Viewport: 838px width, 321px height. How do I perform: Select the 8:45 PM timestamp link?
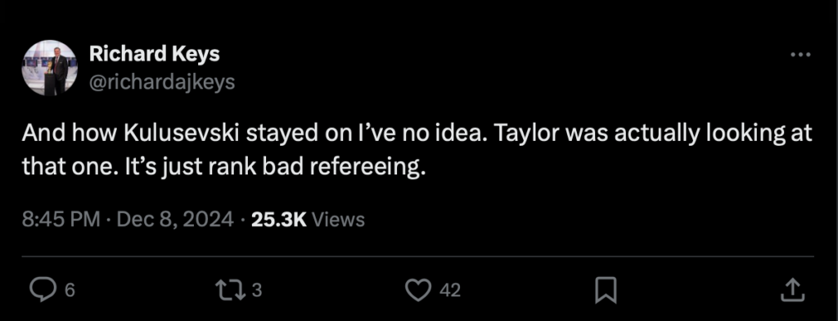click(x=61, y=219)
